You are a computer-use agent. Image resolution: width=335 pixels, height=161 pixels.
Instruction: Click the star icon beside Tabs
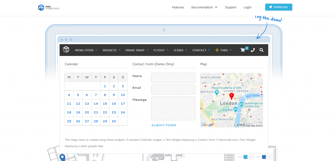coord(217,50)
